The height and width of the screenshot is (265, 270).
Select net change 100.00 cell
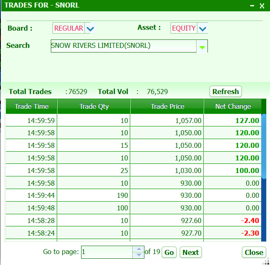(x=233, y=171)
